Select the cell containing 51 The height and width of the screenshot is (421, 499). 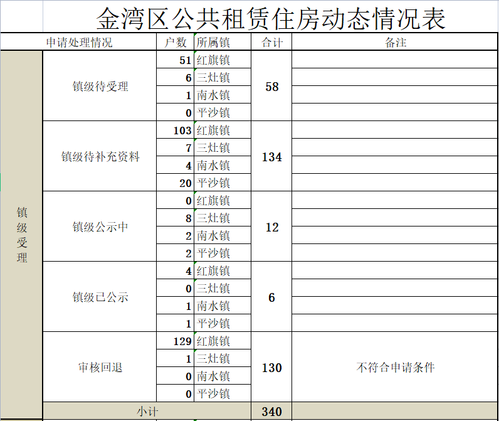(x=176, y=60)
